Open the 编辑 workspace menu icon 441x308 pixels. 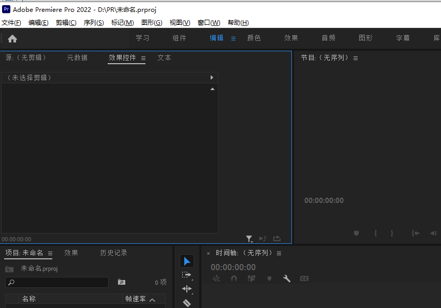(233, 38)
